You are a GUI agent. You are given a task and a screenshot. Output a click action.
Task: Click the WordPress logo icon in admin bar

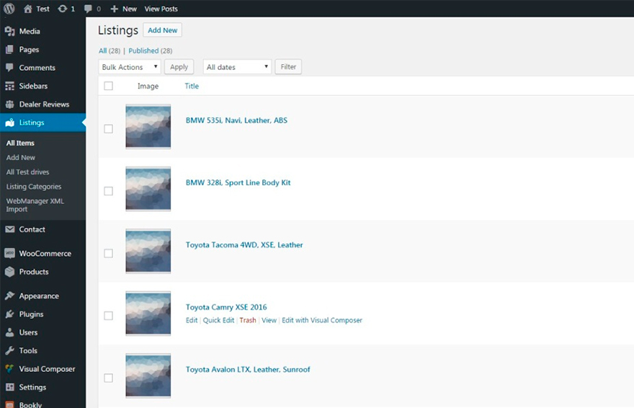tap(9, 9)
